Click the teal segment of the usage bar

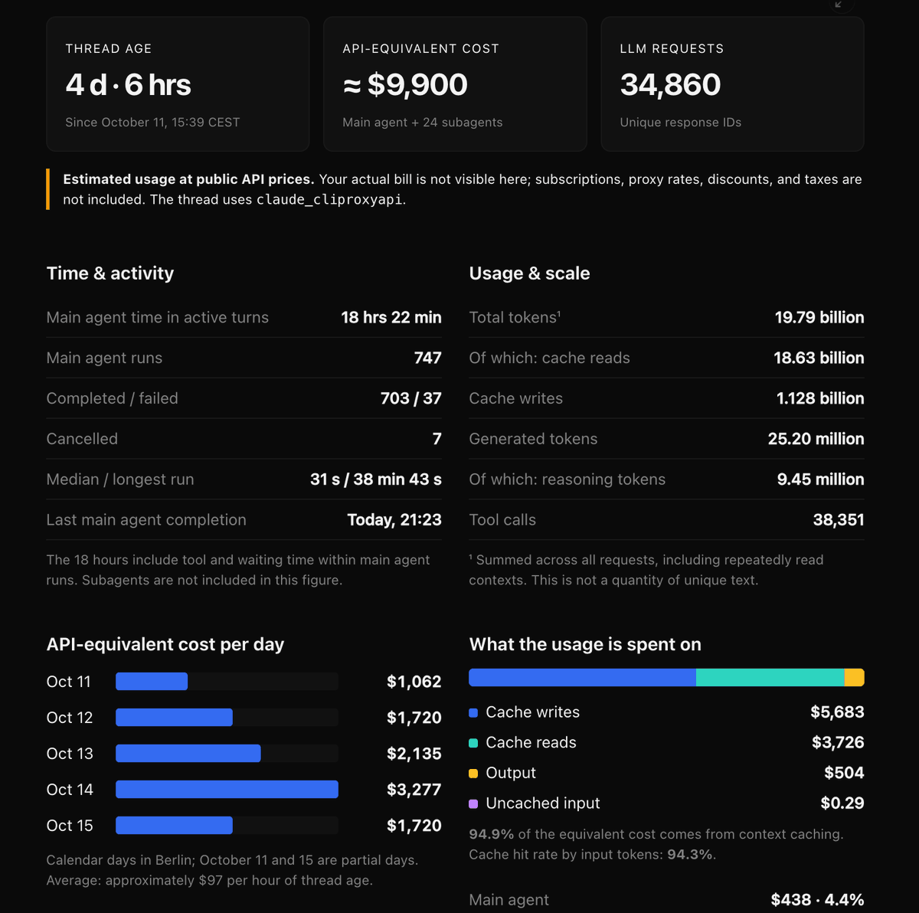coord(770,677)
